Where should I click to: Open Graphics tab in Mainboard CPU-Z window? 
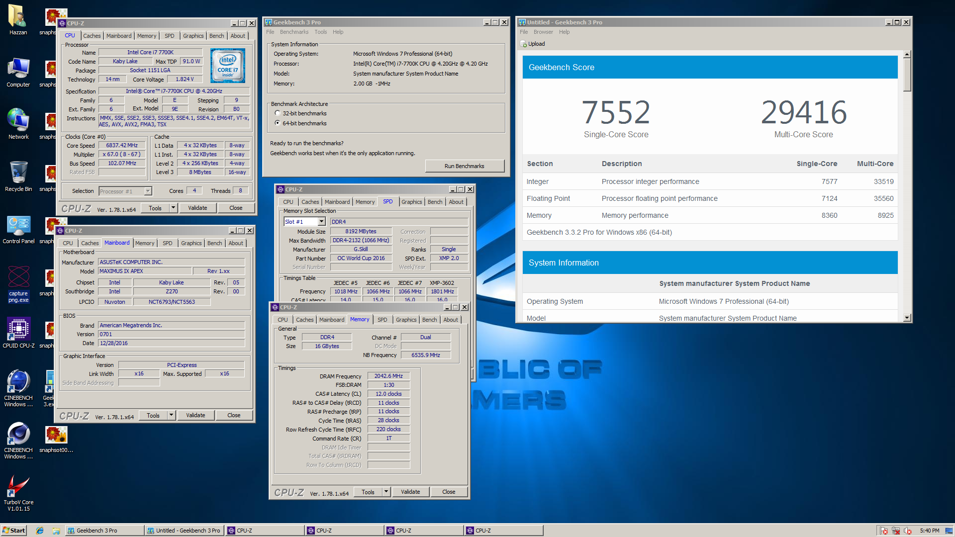[x=191, y=243]
